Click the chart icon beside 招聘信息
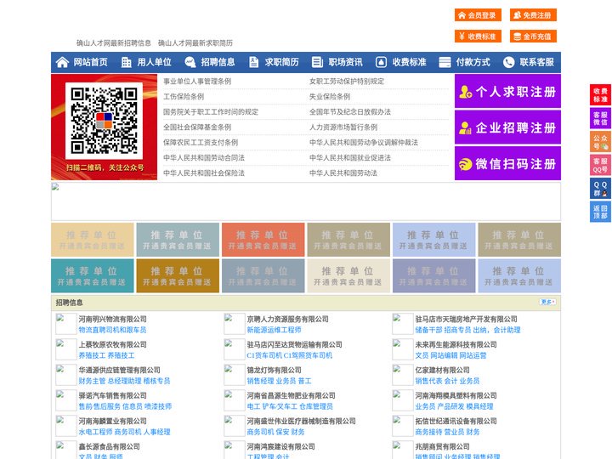This screenshot has width=612, height=459. 190,62
